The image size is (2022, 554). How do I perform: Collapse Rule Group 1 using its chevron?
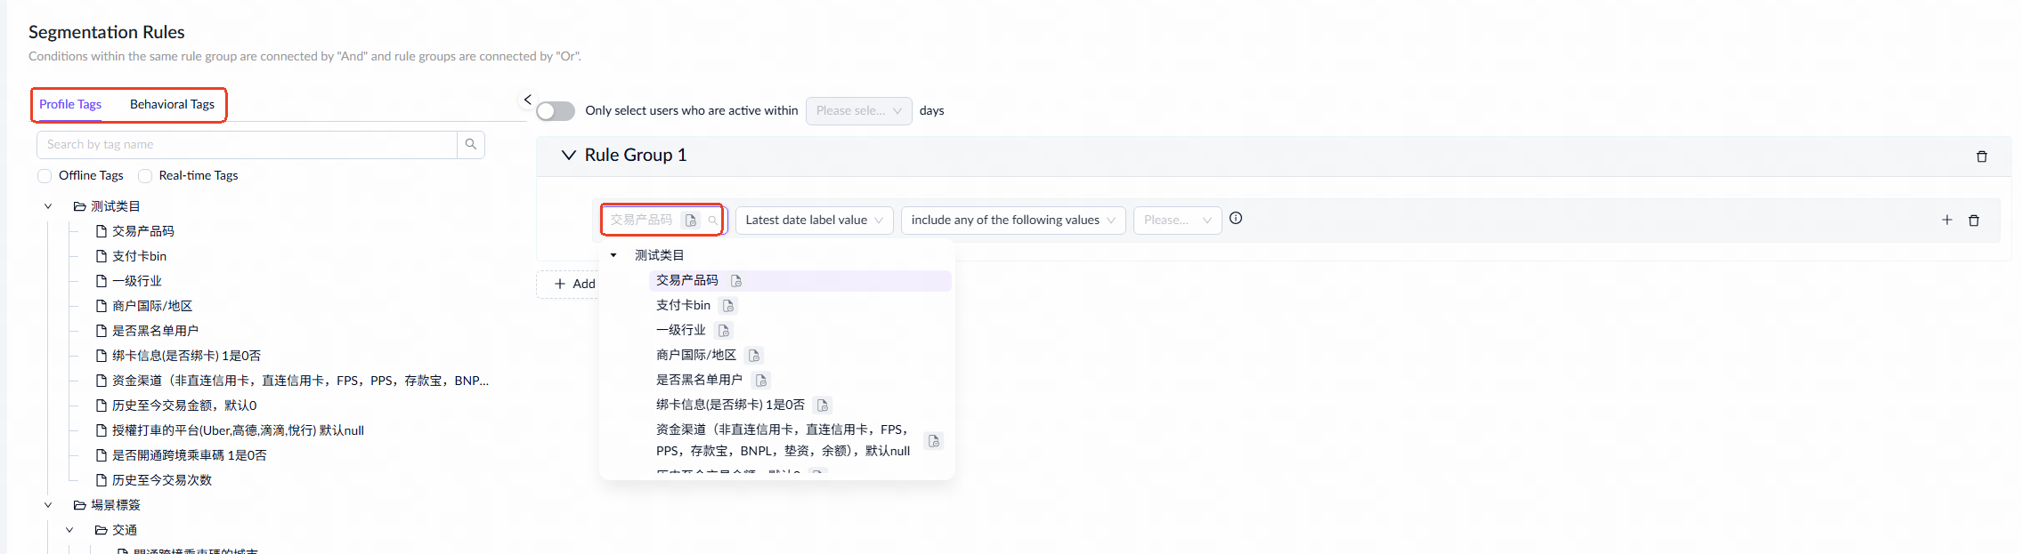point(568,156)
